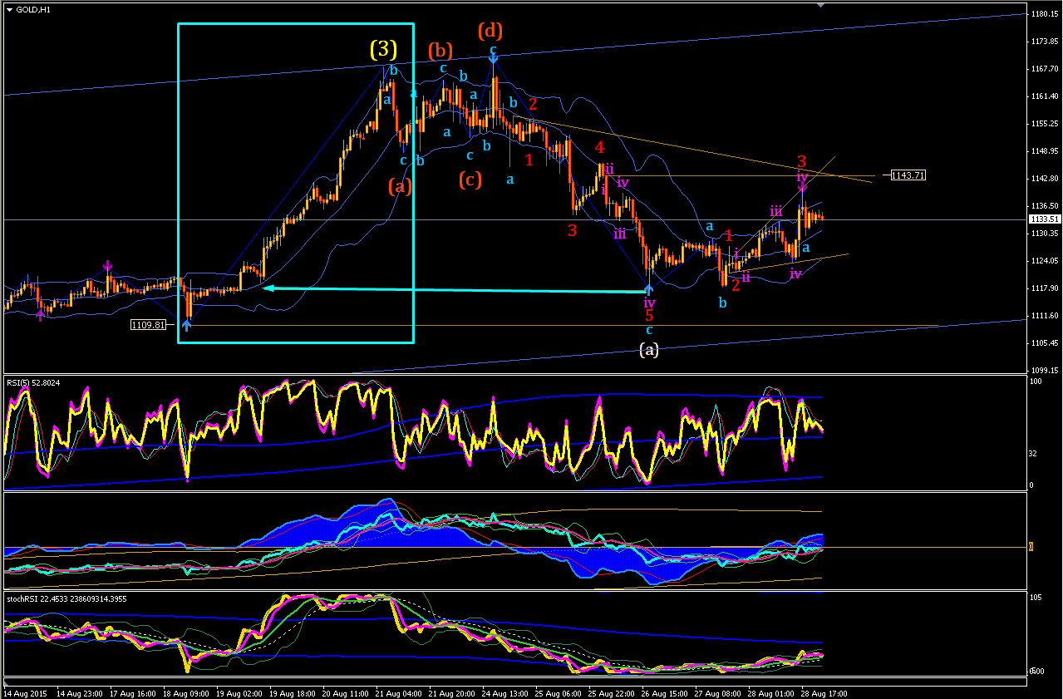Click the 21 Aug 04:00 time label

[x=398, y=692]
